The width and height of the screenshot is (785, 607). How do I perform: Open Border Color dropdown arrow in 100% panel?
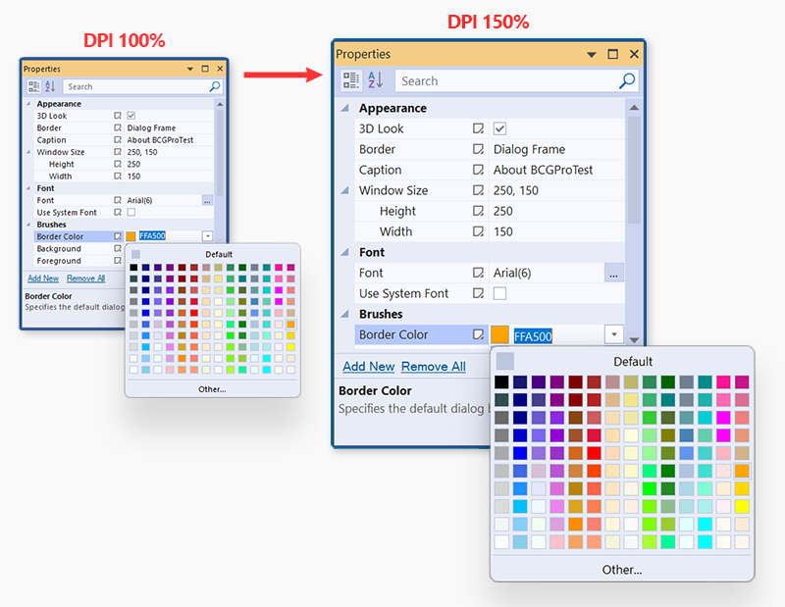click(207, 236)
